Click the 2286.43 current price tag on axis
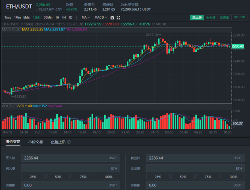This screenshot has height=190, width=250. click(x=238, y=46)
